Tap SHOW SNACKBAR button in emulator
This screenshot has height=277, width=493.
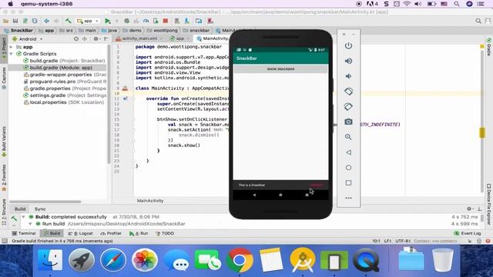pyautogui.click(x=280, y=69)
